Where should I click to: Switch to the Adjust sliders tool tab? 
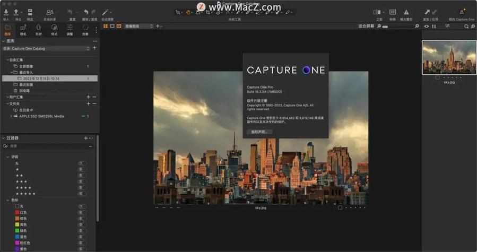point(70,30)
